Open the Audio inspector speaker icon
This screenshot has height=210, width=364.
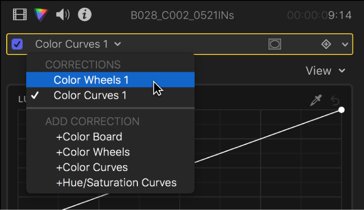(x=63, y=15)
